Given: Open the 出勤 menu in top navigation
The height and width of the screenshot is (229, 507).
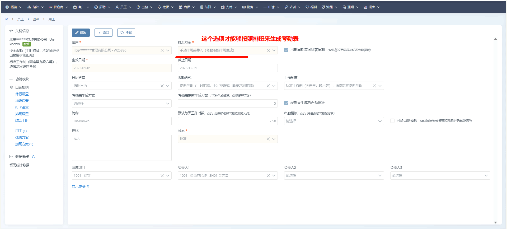Looking at the screenshot, I should coord(144,7).
